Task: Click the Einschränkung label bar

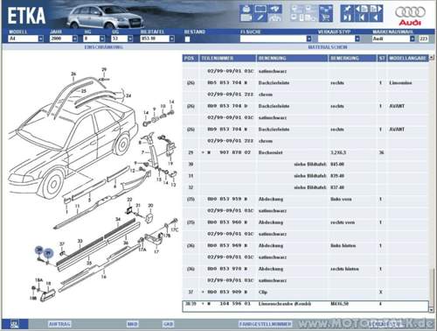Action: pyautogui.click(x=103, y=47)
